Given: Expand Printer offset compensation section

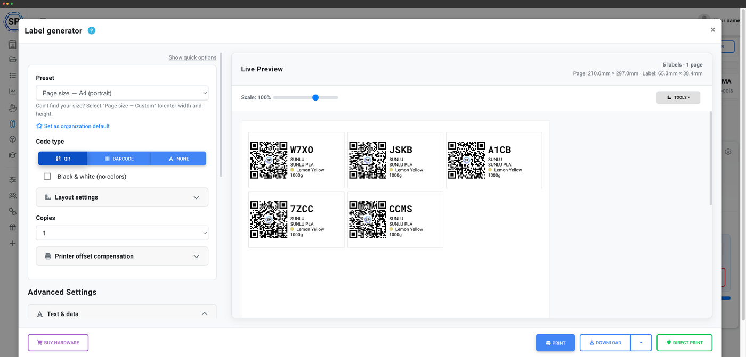Looking at the screenshot, I should 122,256.
